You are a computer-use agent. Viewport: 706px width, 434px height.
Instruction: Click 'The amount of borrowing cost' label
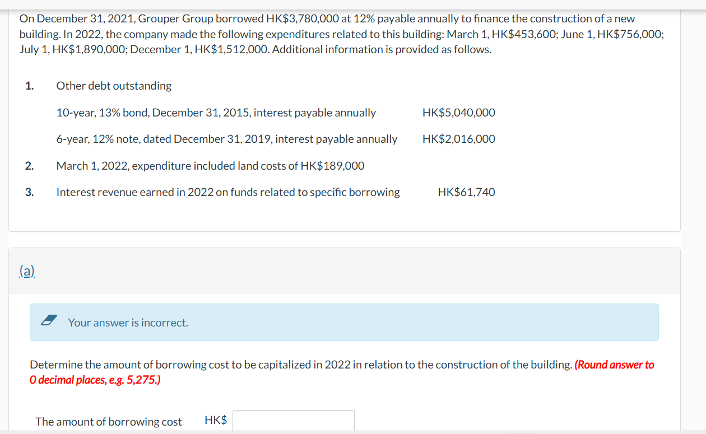pos(108,421)
